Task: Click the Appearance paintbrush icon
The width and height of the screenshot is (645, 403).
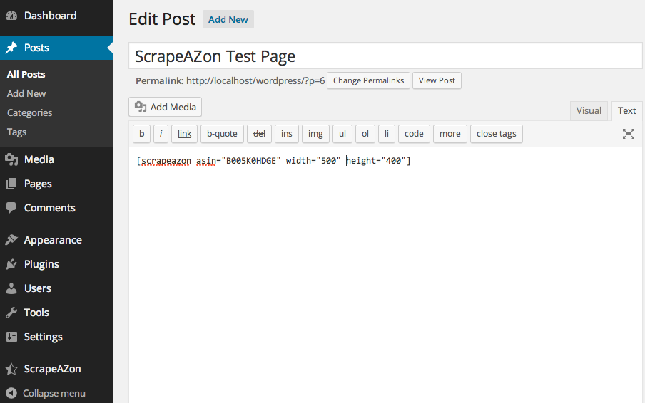Action: point(11,240)
